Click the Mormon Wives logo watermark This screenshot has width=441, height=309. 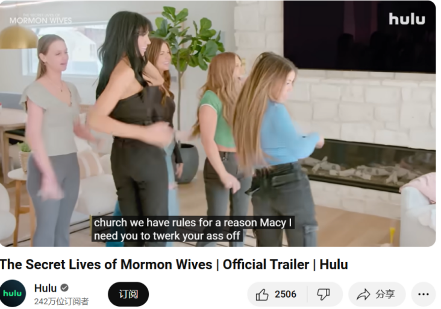40,19
